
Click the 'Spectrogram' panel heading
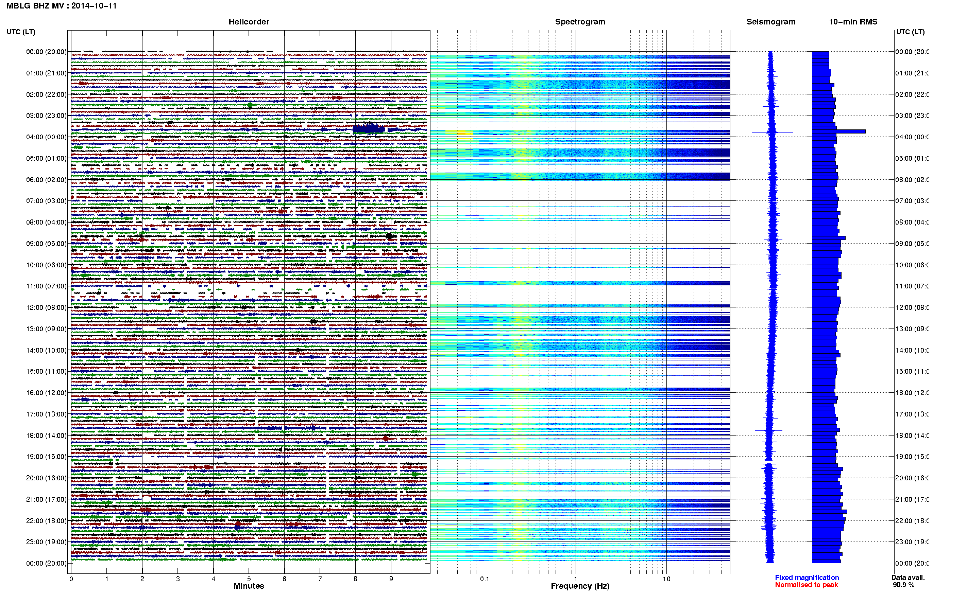tap(580, 22)
